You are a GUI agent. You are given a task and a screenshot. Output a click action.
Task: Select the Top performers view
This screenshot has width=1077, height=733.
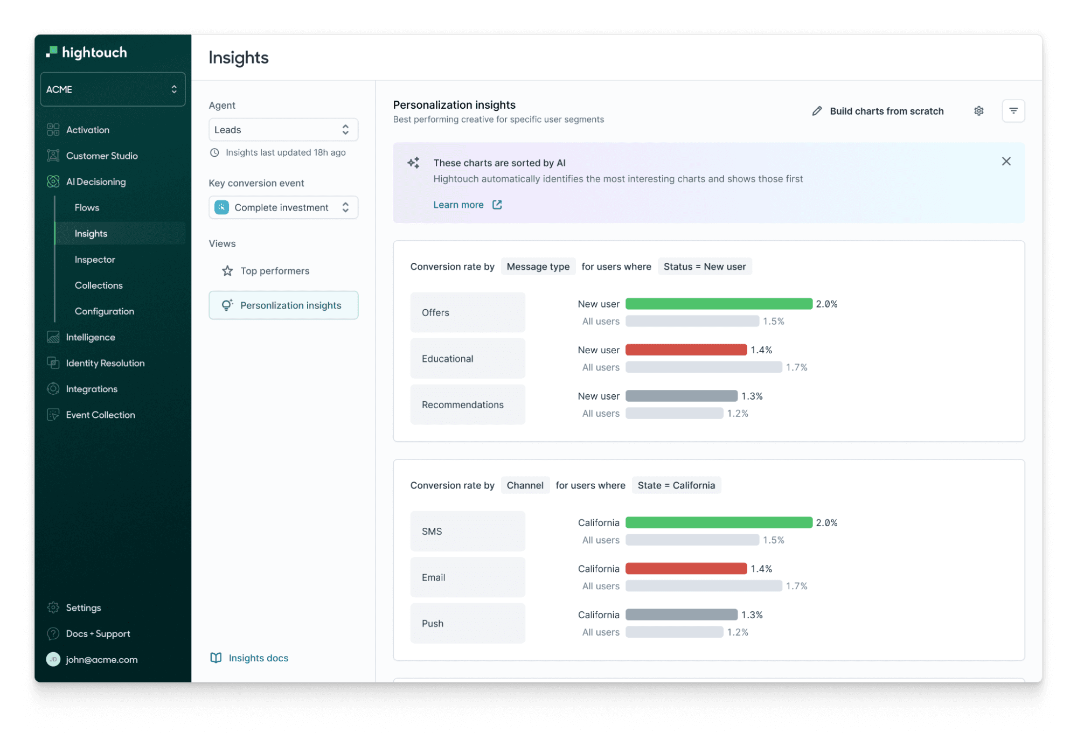click(274, 271)
